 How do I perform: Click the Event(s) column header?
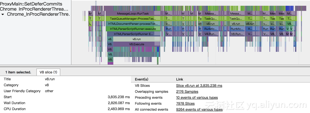tap(141, 79)
